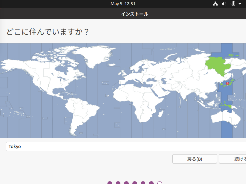Click the red Tokyo location pin on map

pyautogui.click(x=228, y=83)
